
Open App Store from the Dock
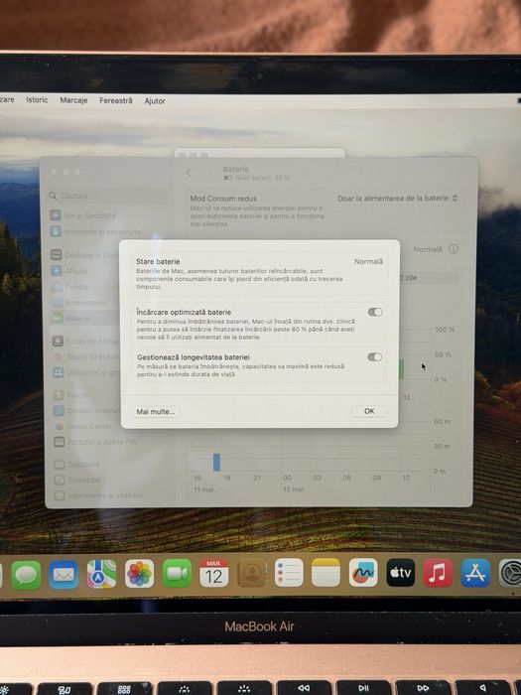coord(475,573)
